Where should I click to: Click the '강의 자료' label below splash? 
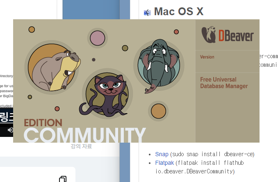[81, 146]
